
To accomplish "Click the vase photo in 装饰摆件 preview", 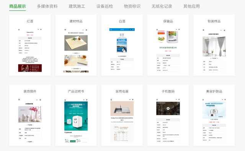I will click(30, 114).
